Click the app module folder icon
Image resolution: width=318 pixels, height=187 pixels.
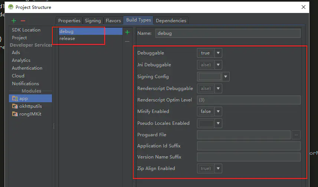pyautogui.click(x=15, y=98)
